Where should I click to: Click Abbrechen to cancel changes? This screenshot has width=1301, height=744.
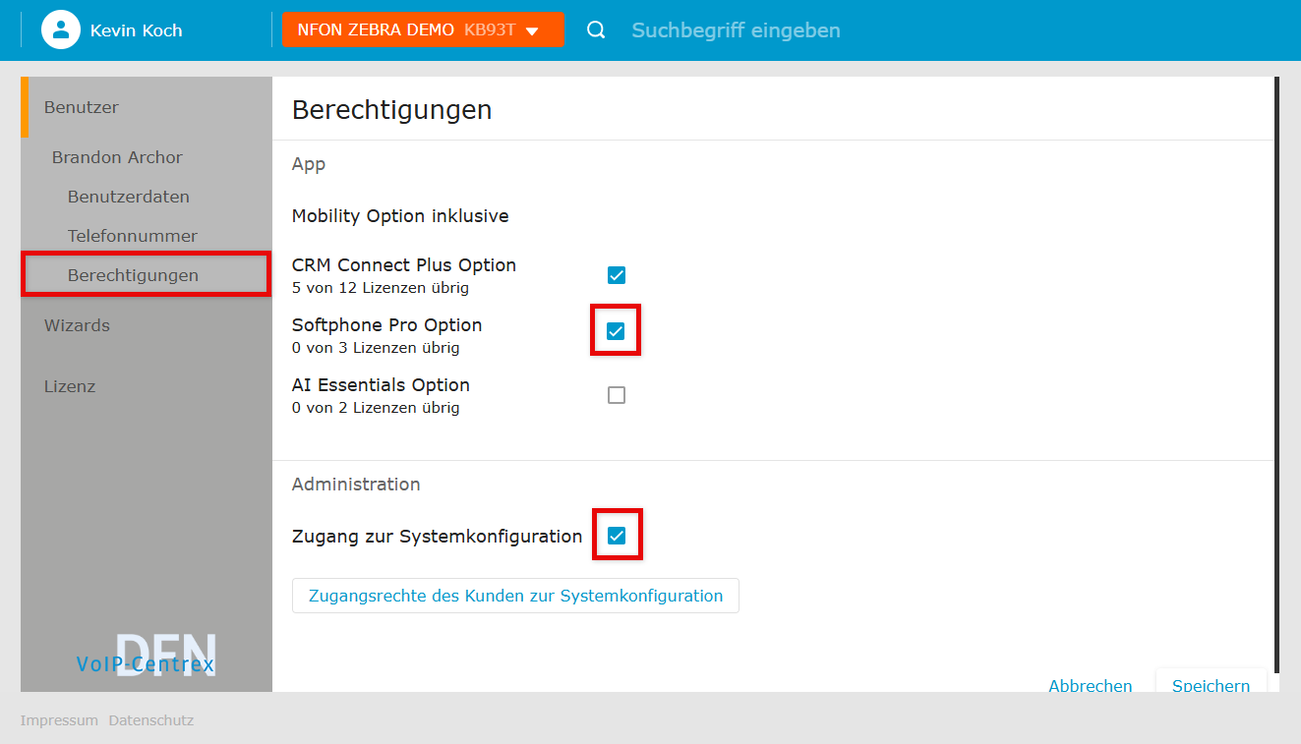[x=1090, y=685]
